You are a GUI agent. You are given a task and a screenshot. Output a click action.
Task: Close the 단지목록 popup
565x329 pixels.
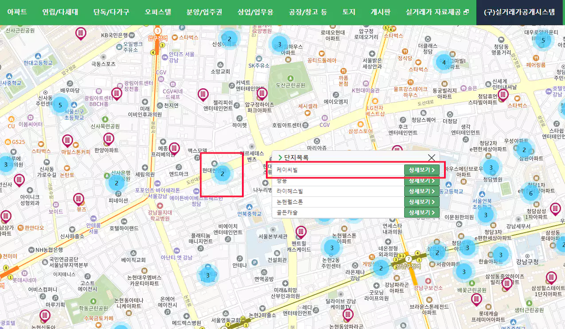tap(432, 157)
